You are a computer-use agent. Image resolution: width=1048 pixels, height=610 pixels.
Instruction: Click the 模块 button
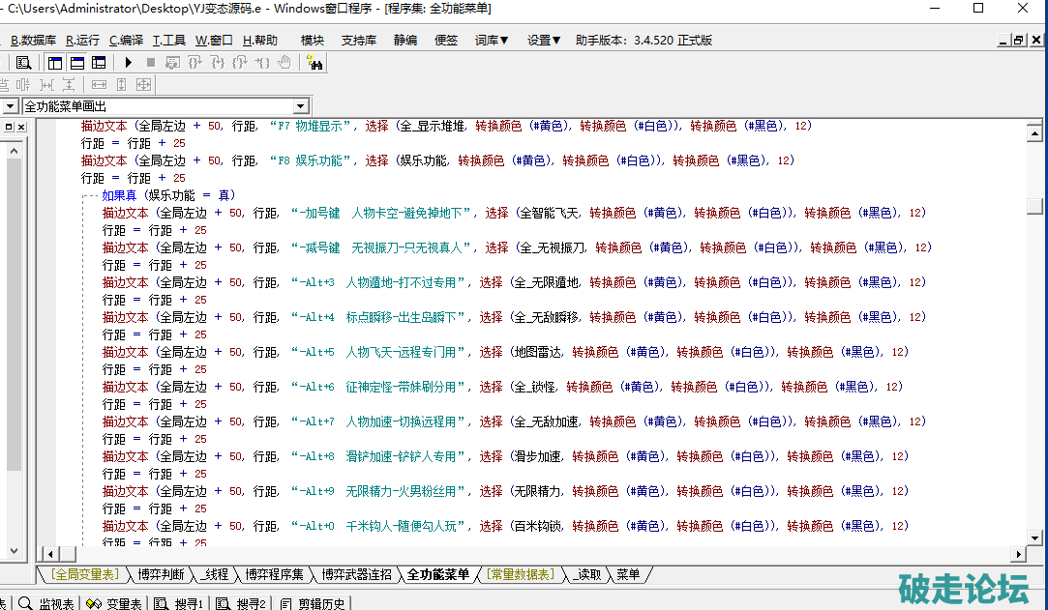pyautogui.click(x=313, y=41)
